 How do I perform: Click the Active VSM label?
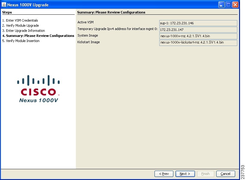pos(85,22)
